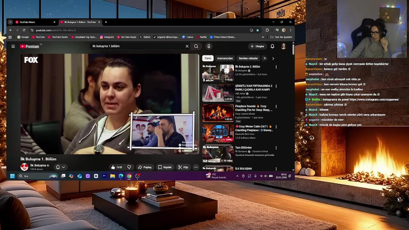Open options for Cozy Winter Cabin video
Image resolution: width=409 pixels, height=230 pixels.
(x=276, y=127)
